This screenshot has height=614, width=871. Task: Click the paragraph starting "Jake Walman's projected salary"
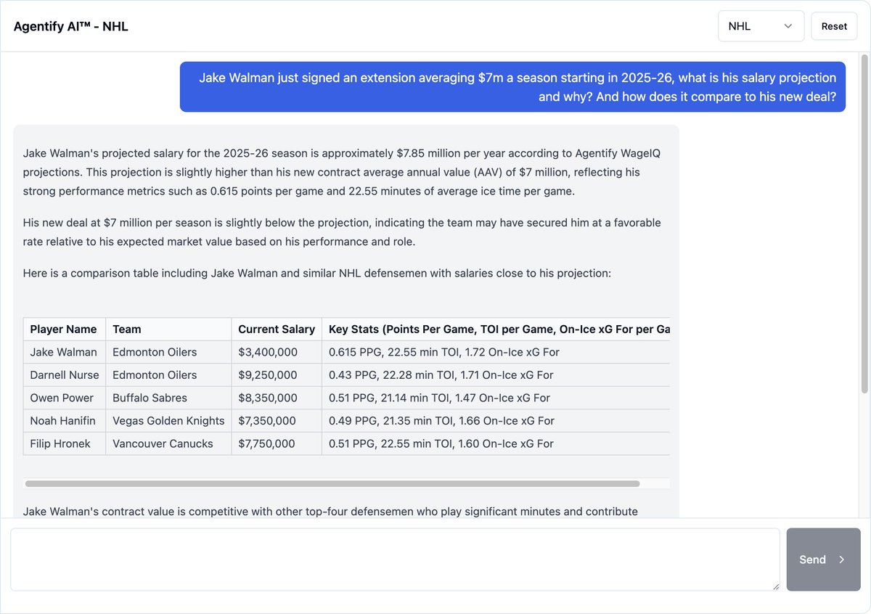coord(342,173)
